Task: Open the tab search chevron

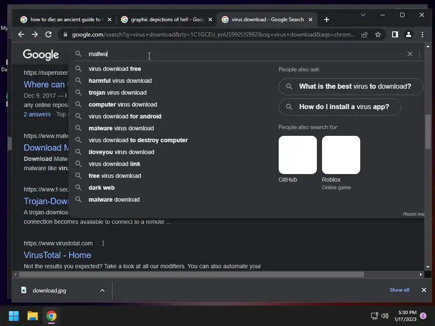Action: (x=363, y=15)
